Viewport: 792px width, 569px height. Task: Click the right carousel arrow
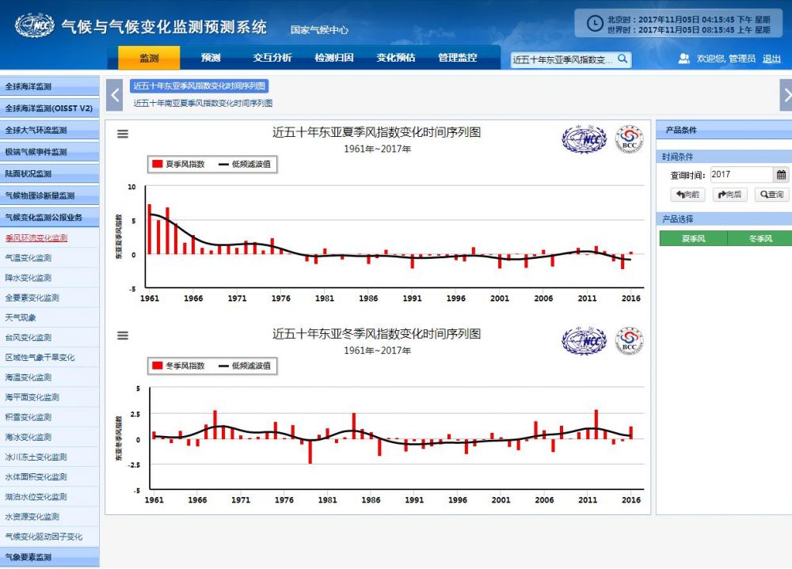click(786, 95)
